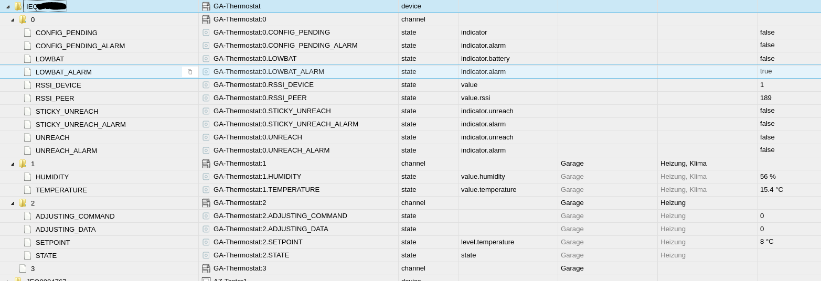This screenshot has height=281, width=821.
Task: Click the file icon next to TEMPERATURE
Action: pyautogui.click(x=27, y=190)
